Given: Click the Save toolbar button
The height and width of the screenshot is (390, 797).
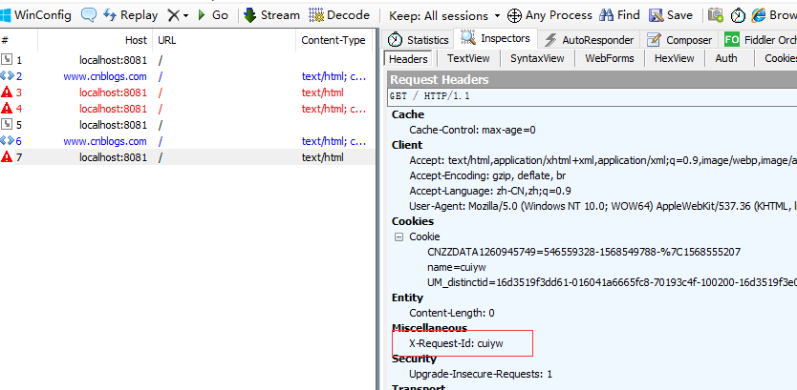Looking at the screenshot, I should pos(671,15).
